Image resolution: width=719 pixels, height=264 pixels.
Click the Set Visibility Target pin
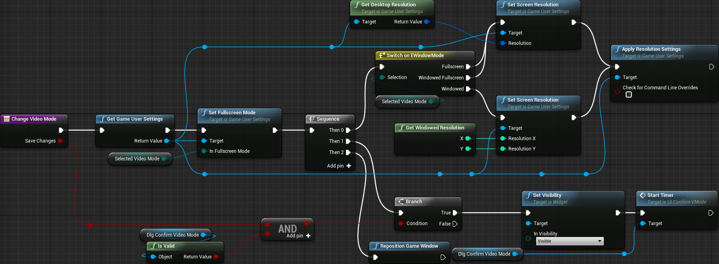(x=528, y=224)
